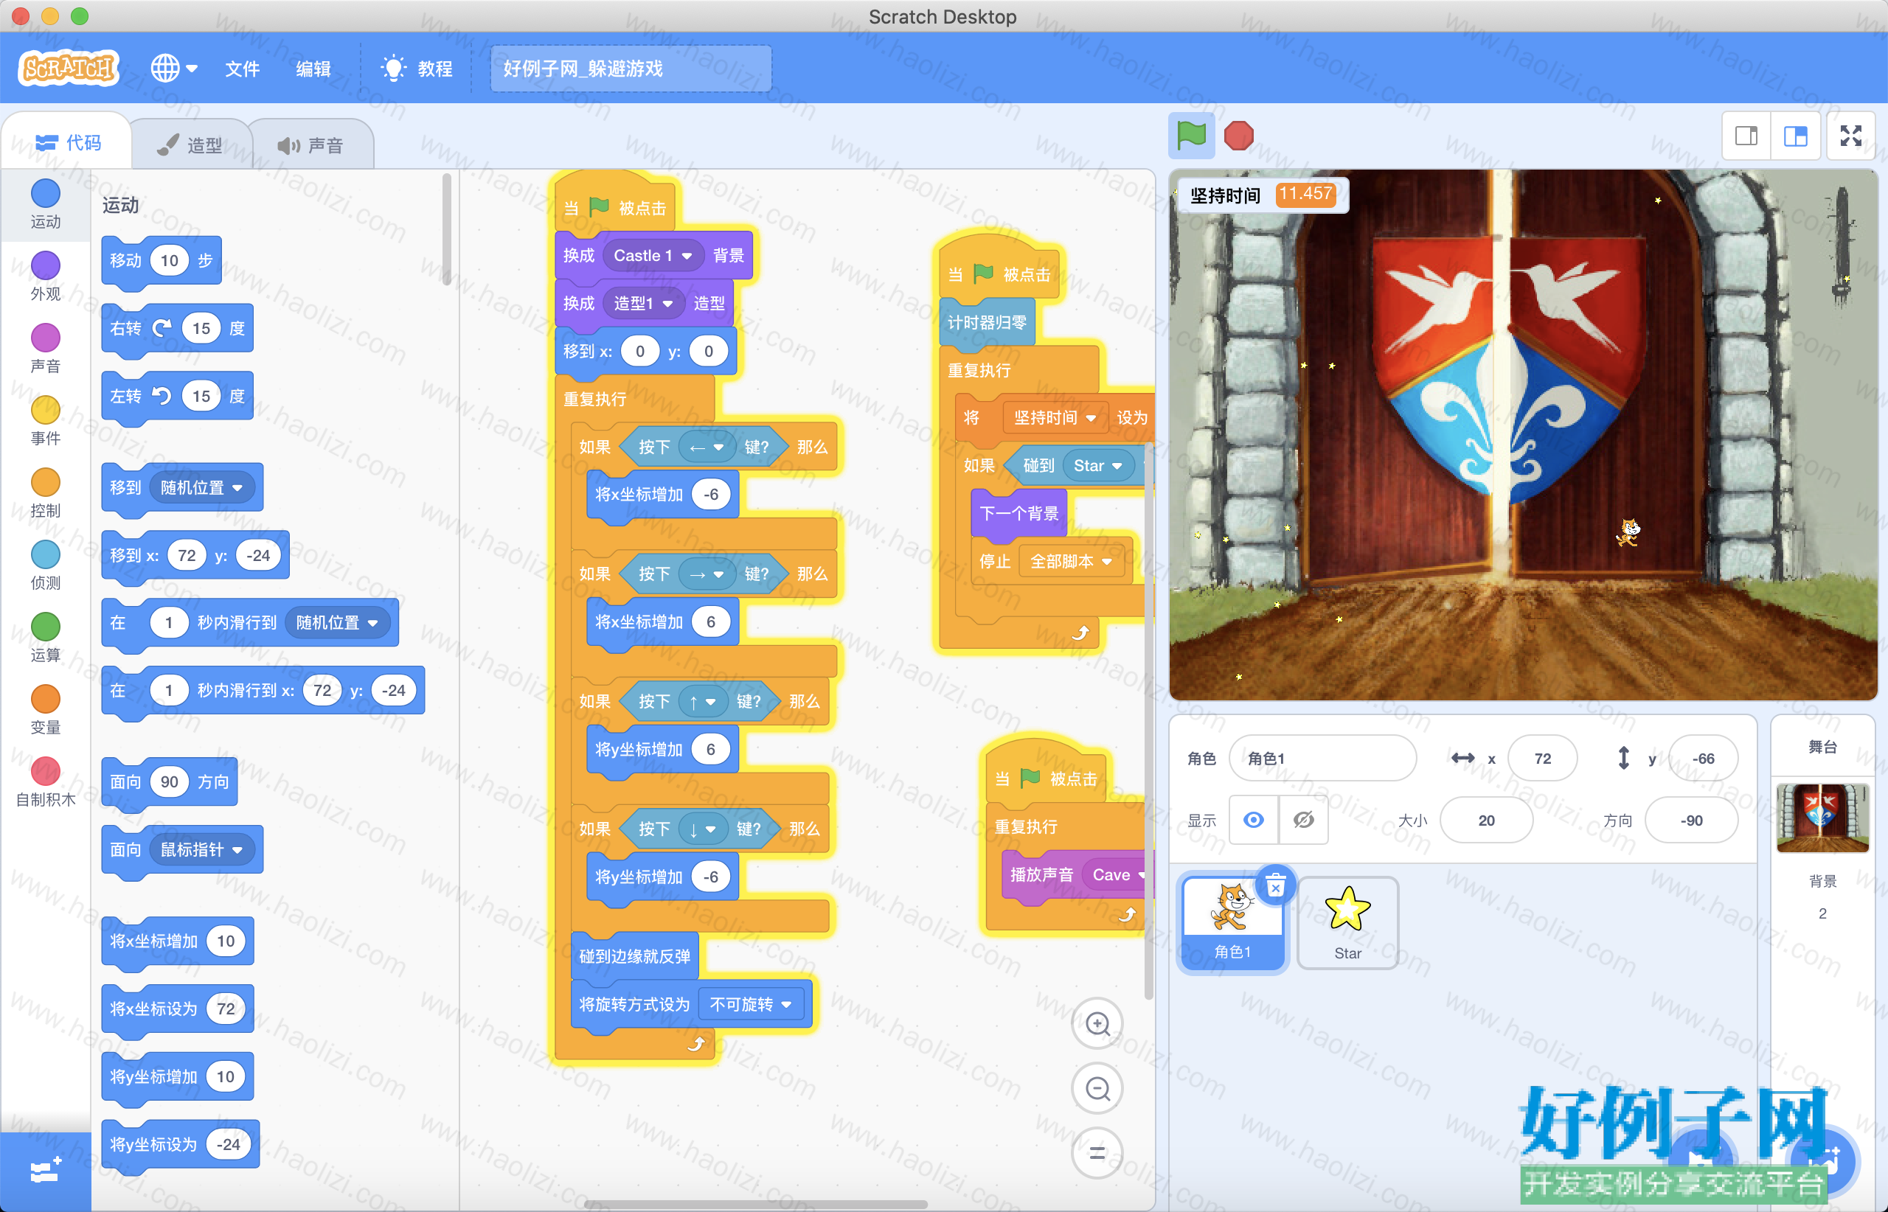Open 不可旋转 rotation style dropdown

coord(750,1004)
